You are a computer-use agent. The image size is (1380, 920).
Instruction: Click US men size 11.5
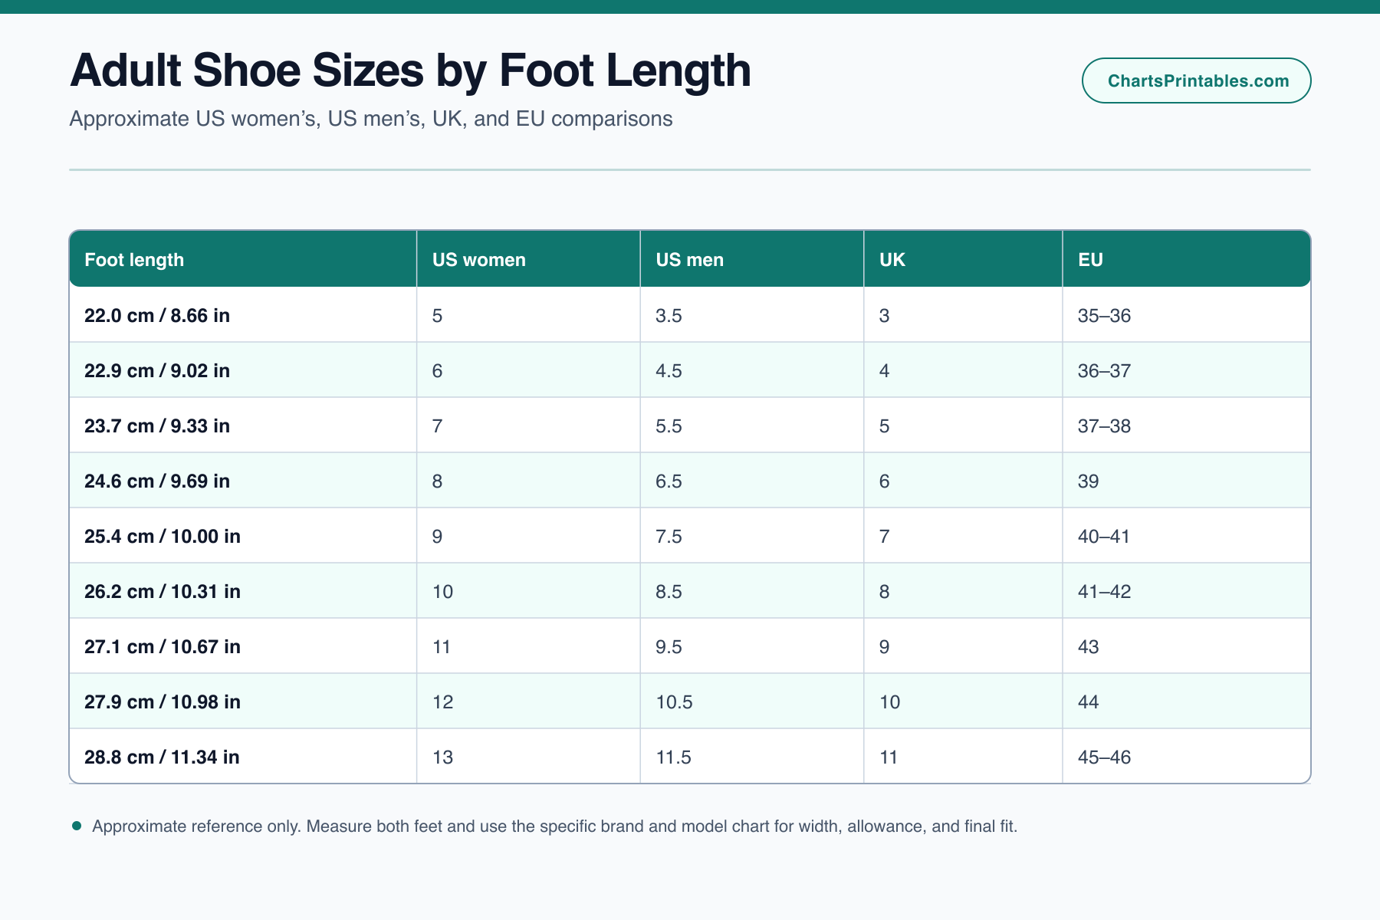point(752,757)
